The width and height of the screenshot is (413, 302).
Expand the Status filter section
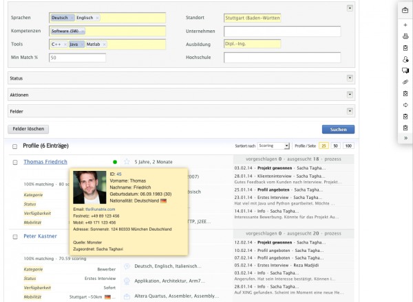pyautogui.click(x=350, y=78)
